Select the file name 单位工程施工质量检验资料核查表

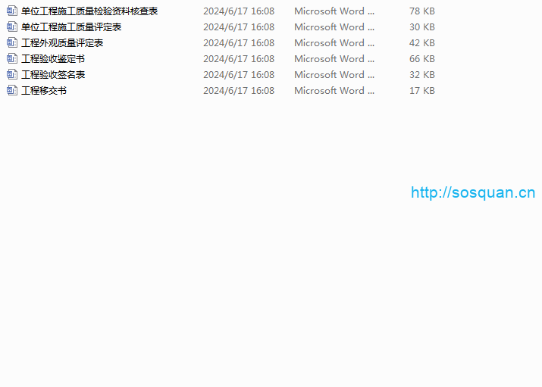(x=89, y=11)
